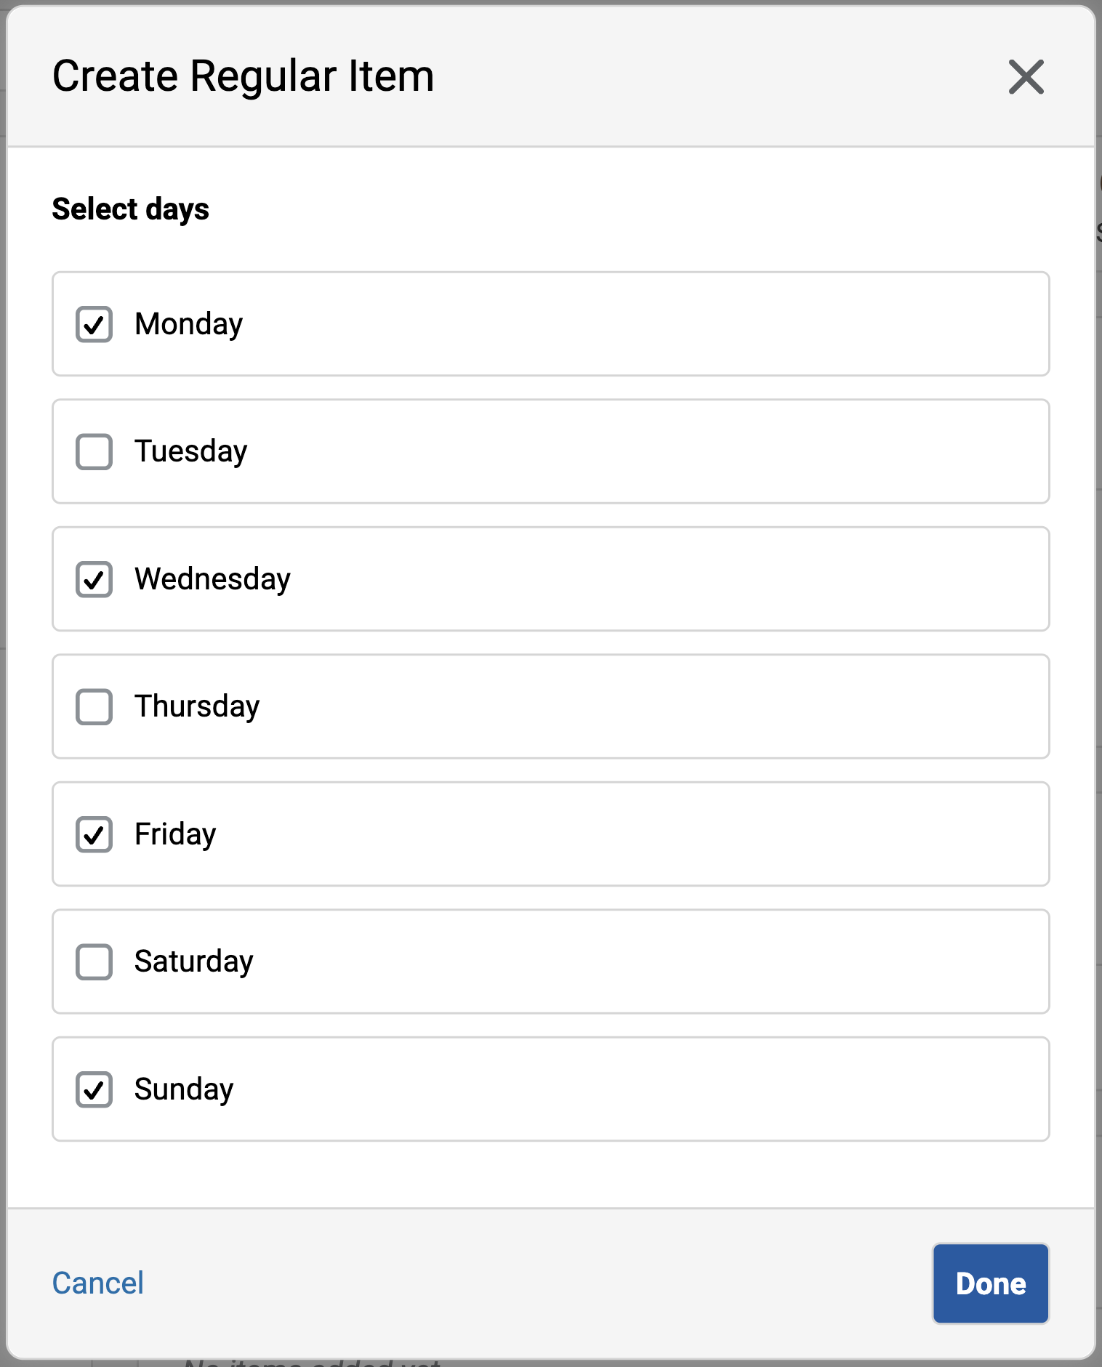Enable the Thursday checkbox
This screenshot has width=1102, height=1367.
click(x=94, y=706)
